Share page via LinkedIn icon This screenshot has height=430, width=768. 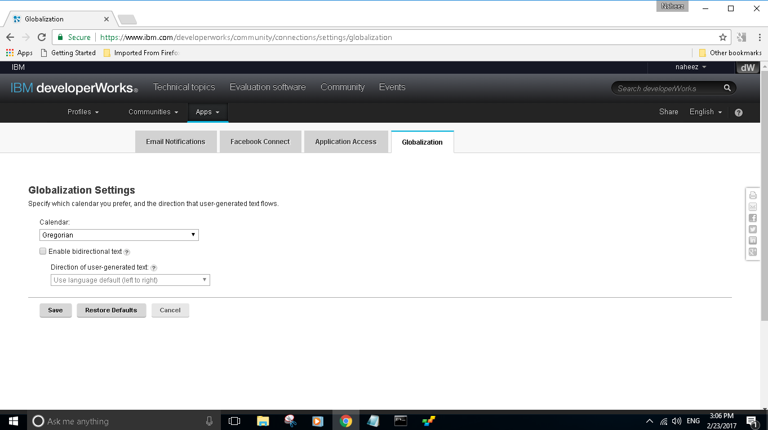click(753, 240)
